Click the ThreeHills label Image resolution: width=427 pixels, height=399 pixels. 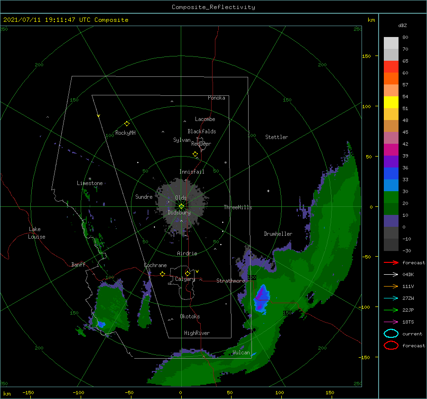click(x=238, y=207)
